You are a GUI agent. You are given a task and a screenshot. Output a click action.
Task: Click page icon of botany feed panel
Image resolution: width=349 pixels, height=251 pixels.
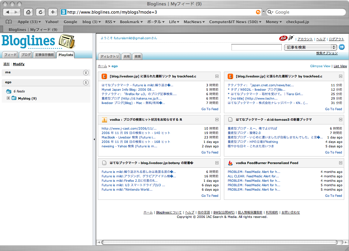104,163
